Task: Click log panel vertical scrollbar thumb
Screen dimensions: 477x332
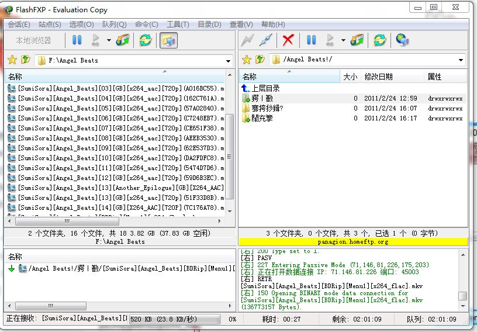Action: (463, 296)
